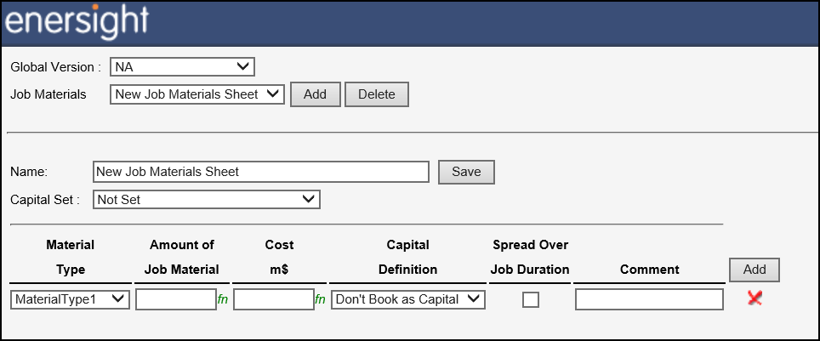Click the Cost m$ input field

274,299
